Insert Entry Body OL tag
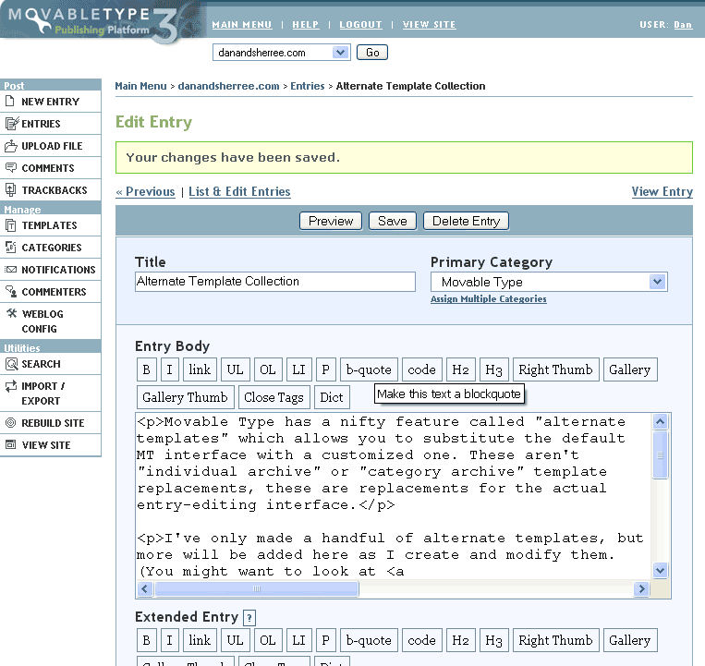705x666 pixels. tap(268, 369)
